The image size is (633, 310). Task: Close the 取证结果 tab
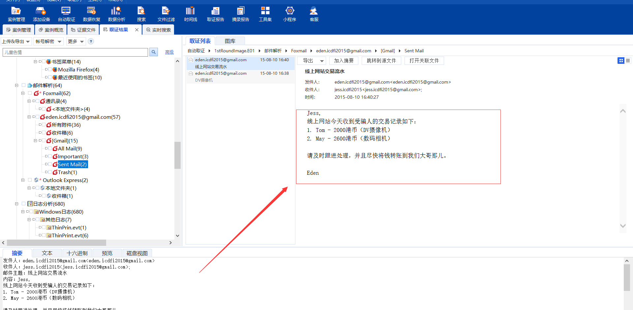(137, 30)
